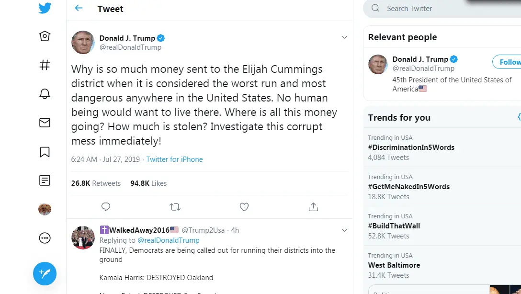Screen dimensions: 521x294
Task: Follow Donald J. Trump in Relevant people
Action: coord(508,62)
